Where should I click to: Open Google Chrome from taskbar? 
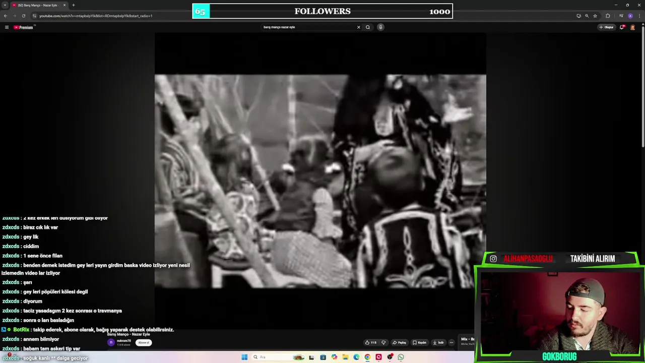(367, 357)
